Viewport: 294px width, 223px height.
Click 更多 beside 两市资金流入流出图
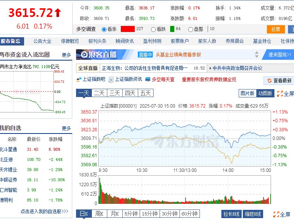tap(66, 55)
